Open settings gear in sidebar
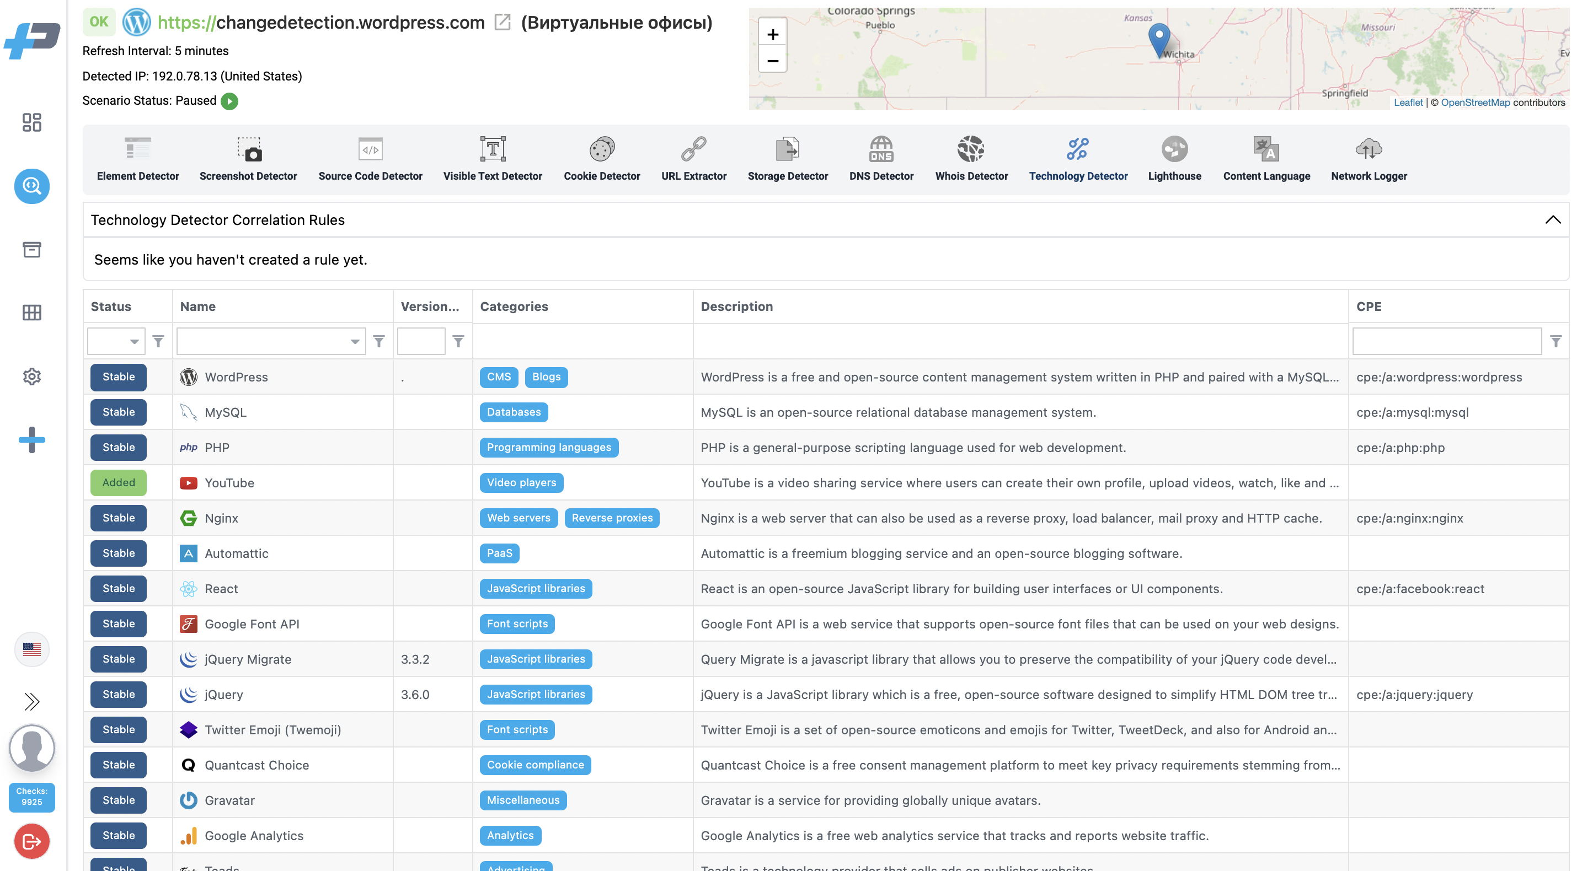The height and width of the screenshot is (871, 1582). tap(32, 377)
